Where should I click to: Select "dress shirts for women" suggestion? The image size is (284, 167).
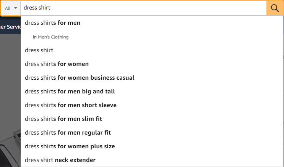pyautogui.click(x=57, y=64)
